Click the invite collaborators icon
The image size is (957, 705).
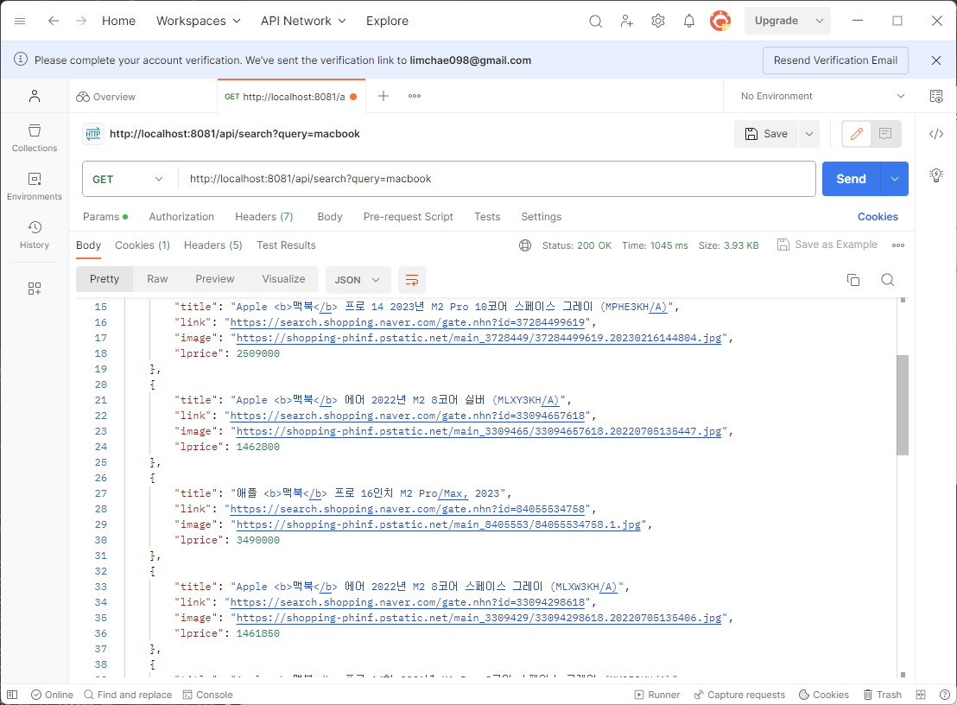(x=627, y=22)
